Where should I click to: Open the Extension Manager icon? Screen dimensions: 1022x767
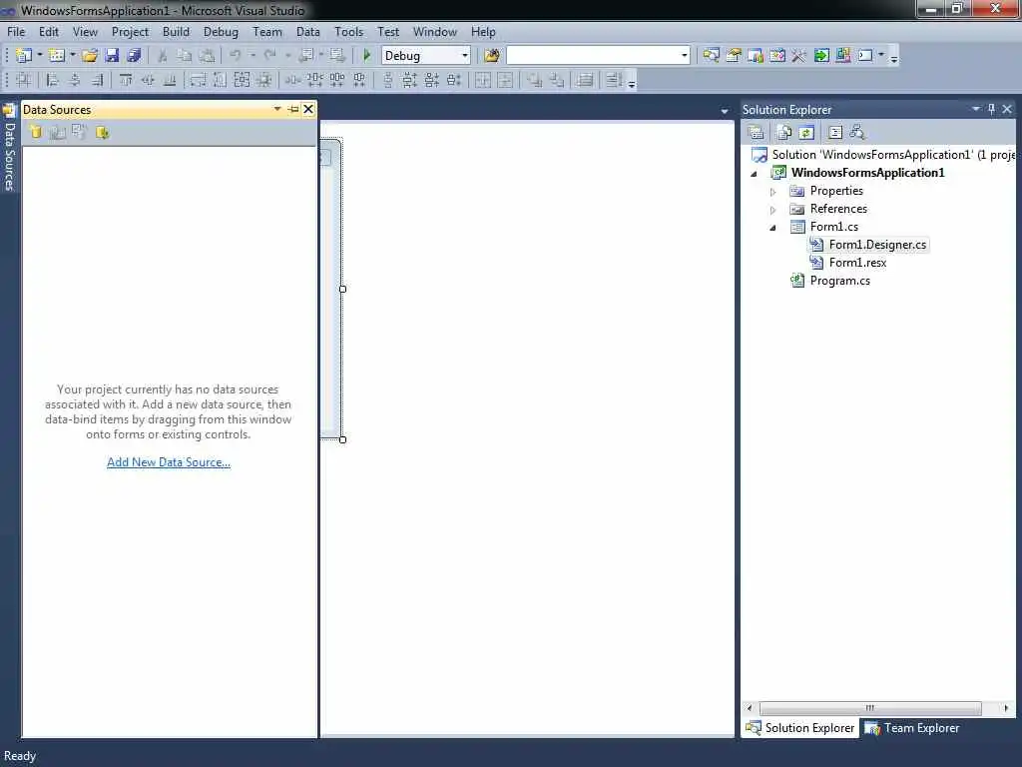[843, 56]
